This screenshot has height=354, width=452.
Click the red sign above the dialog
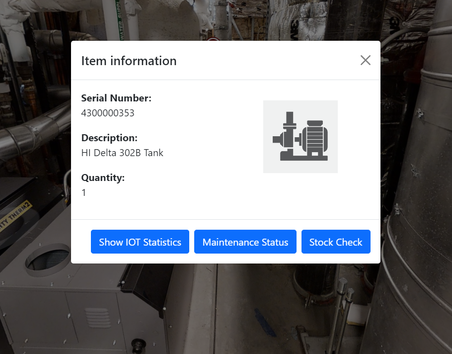tap(214, 39)
